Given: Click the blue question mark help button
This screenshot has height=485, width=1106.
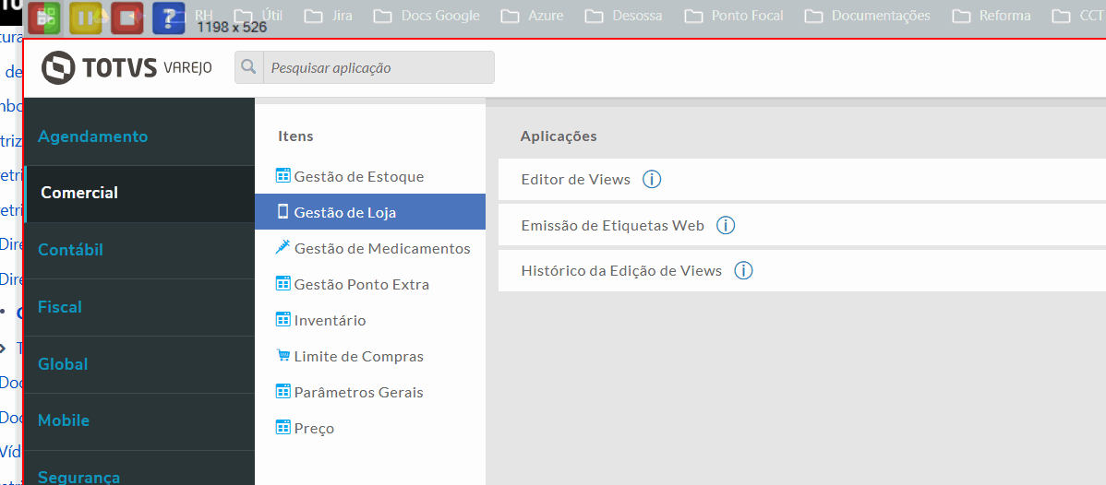Looking at the screenshot, I should point(168,17).
